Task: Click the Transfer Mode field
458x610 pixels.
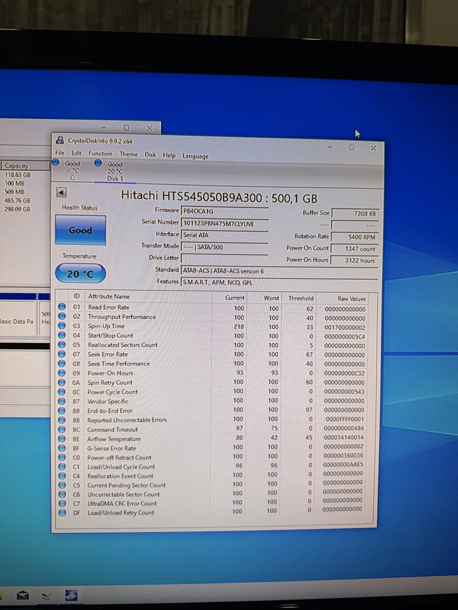Action: pyautogui.click(x=224, y=247)
